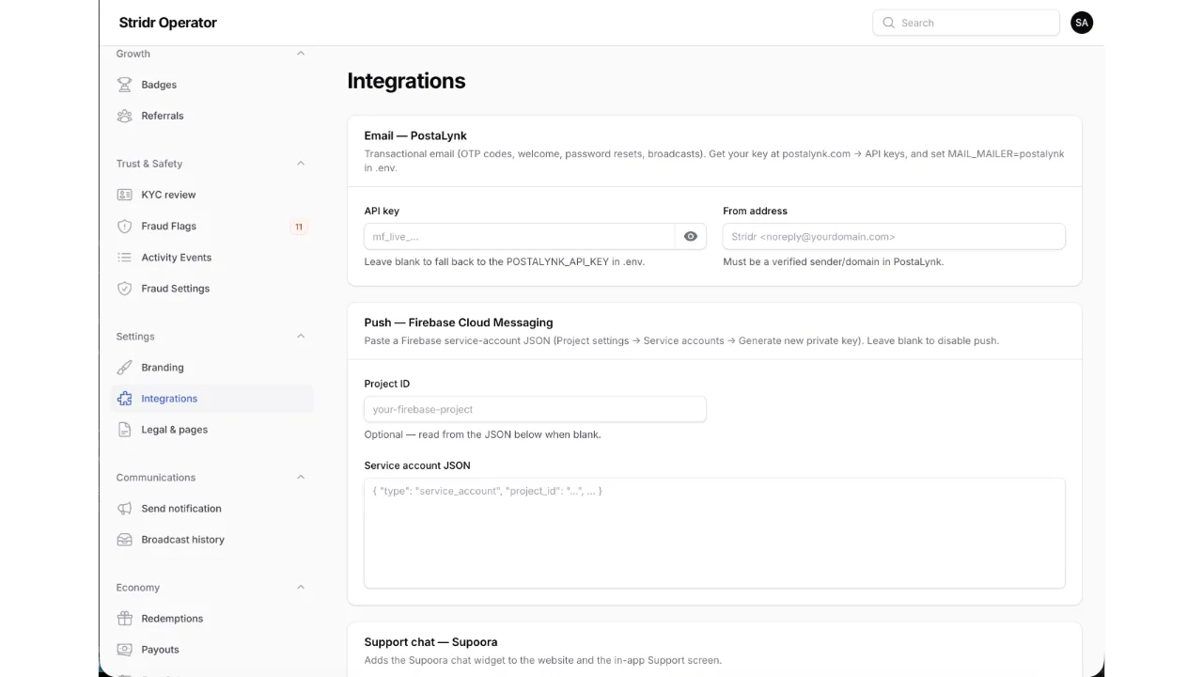The height and width of the screenshot is (677, 1203).
Task: Go to Referrals in the sidebar
Action: (211, 116)
